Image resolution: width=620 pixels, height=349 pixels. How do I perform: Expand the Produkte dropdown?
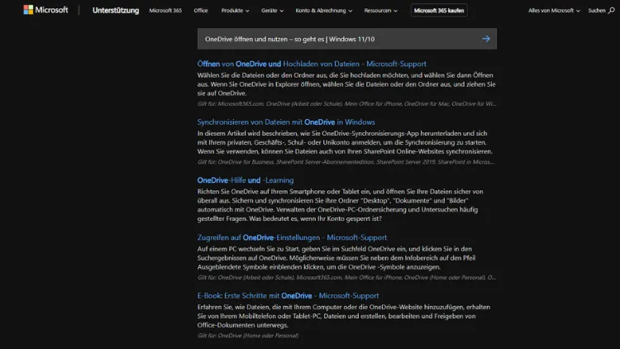(235, 10)
